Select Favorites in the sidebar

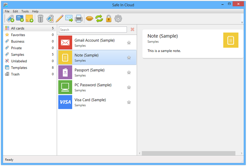coord(30,35)
